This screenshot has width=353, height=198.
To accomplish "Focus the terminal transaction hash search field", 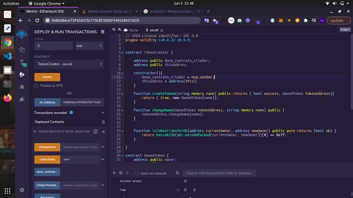I will coord(219,173).
